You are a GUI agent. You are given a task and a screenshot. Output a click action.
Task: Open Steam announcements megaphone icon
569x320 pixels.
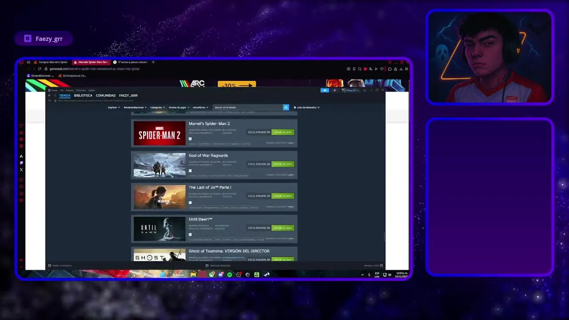pyautogui.click(x=325, y=90)
